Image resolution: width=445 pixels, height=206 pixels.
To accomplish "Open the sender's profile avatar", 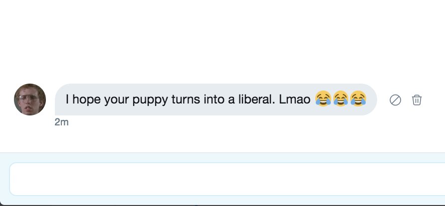I will 30,100.
